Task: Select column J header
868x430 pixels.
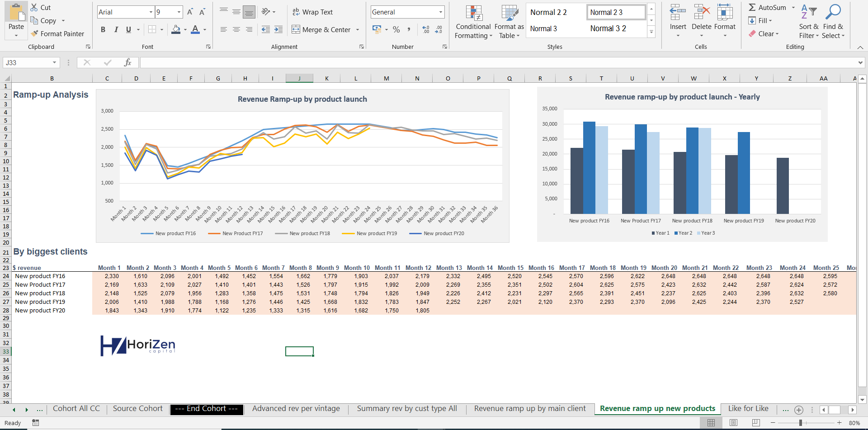Action: coord(299,78)
